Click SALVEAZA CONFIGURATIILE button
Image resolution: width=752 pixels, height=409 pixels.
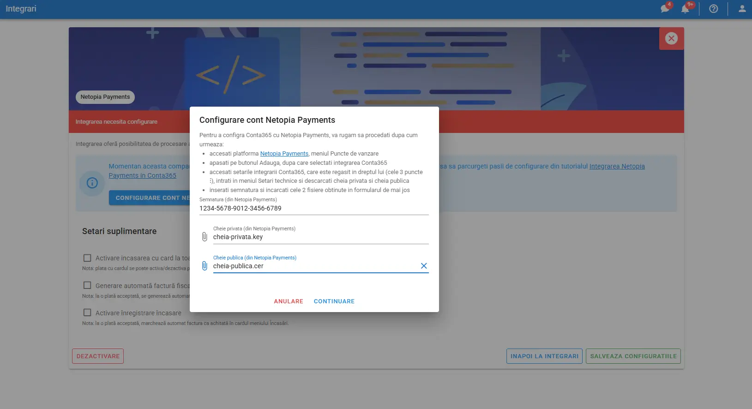(633, 356)
